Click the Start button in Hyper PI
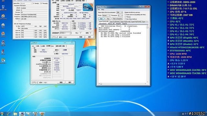The width and height of the screenshot is (207, 116). (x=101, y=19)
